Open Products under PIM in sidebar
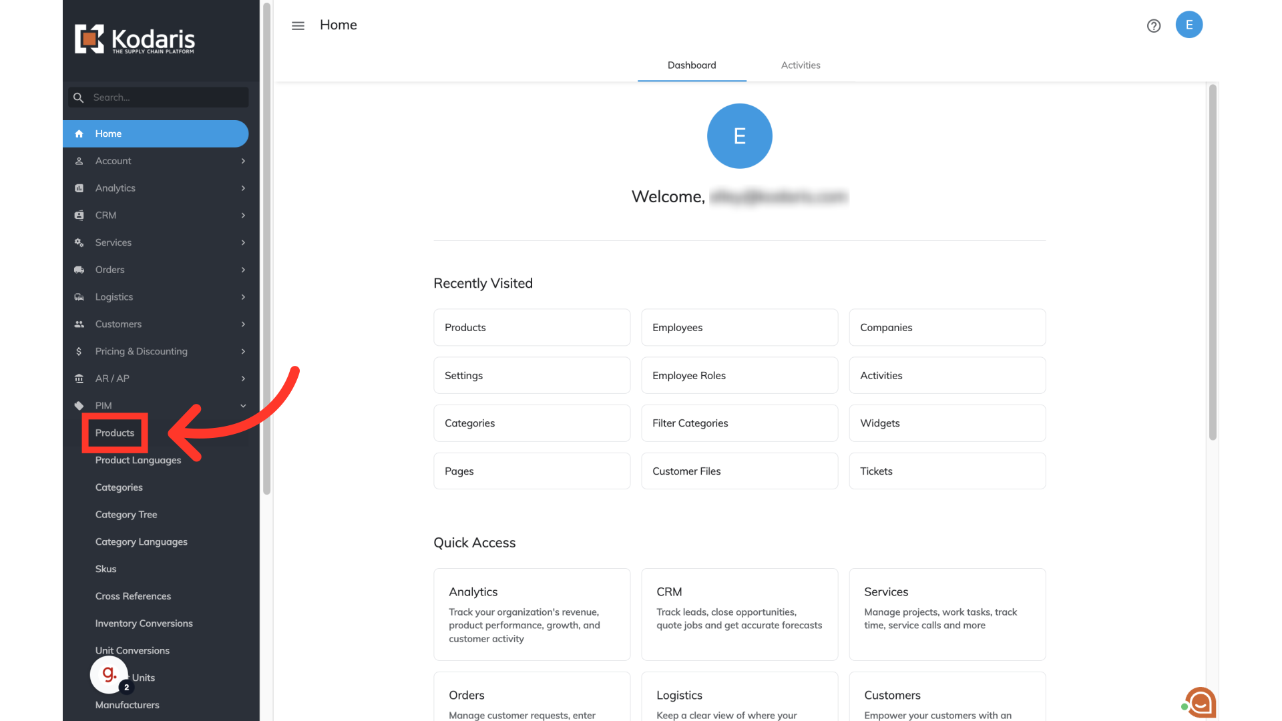The image size is (1282, 721). 115,433
